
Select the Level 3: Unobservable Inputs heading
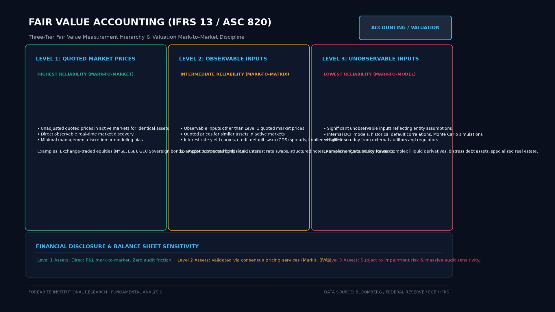(370, 59)
